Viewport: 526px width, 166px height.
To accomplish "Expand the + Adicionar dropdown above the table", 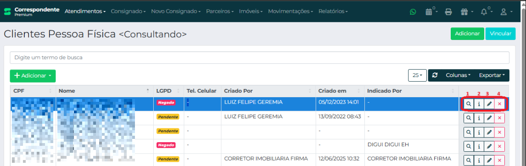I will pyautogui.click(x=33, y=76).
